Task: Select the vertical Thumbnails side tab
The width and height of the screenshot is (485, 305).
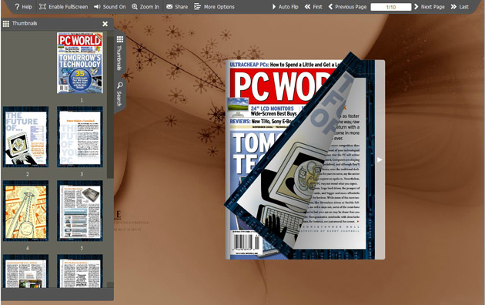Action: point(119,53)
